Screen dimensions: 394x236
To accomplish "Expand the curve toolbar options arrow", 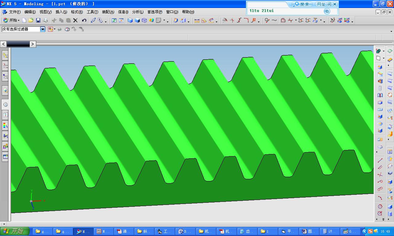I will pyautogui.click(x=259, y=21).
